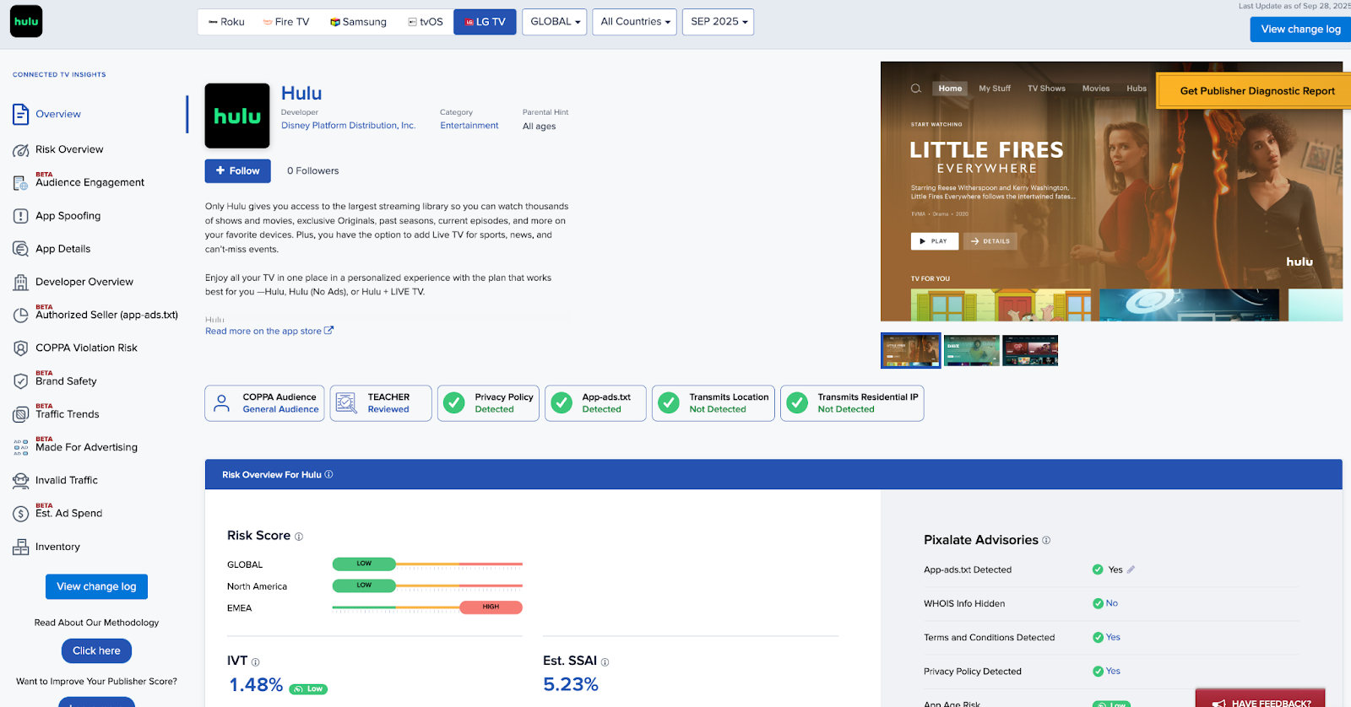Screen dimensions: 1351x707
Task: Click the COPPA Violation Risk shield icon
Action: coord(20,348)
